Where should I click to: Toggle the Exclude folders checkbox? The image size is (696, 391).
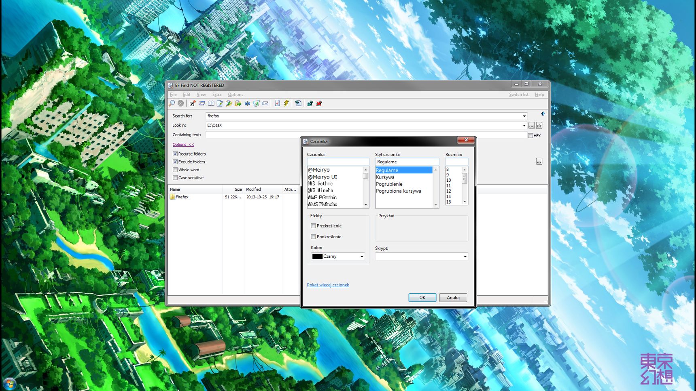(x=175, y=162)
